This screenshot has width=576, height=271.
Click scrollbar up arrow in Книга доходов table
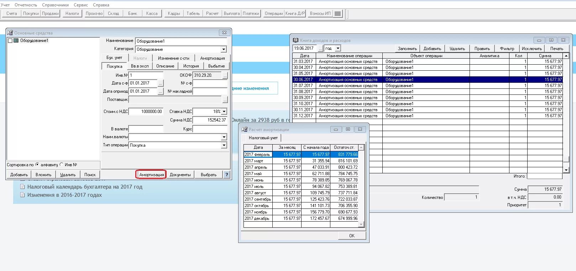[x=566, y=56]
